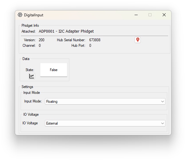The image size is (186, 160).
Task: Click the Input Mode dropdown chevron arrow
Action: point(163,102)
